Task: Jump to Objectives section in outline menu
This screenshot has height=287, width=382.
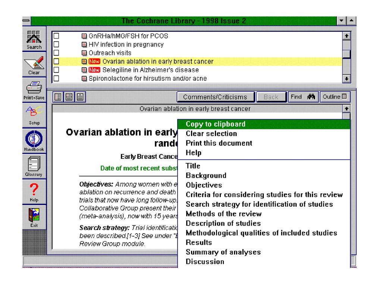Action: pos(264,185)
